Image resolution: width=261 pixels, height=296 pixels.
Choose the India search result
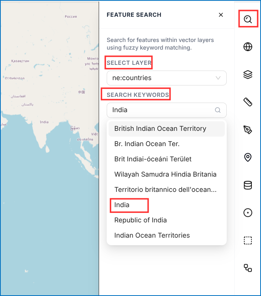point(167,205)
